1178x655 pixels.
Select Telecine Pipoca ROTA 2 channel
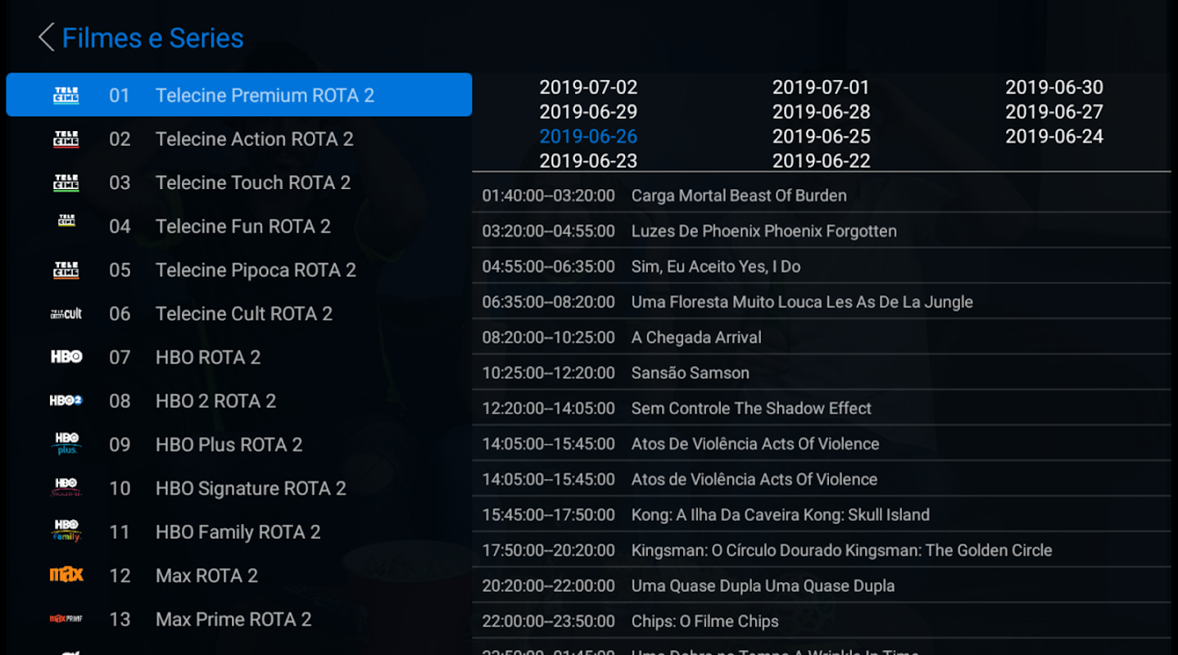pos(238,269)
